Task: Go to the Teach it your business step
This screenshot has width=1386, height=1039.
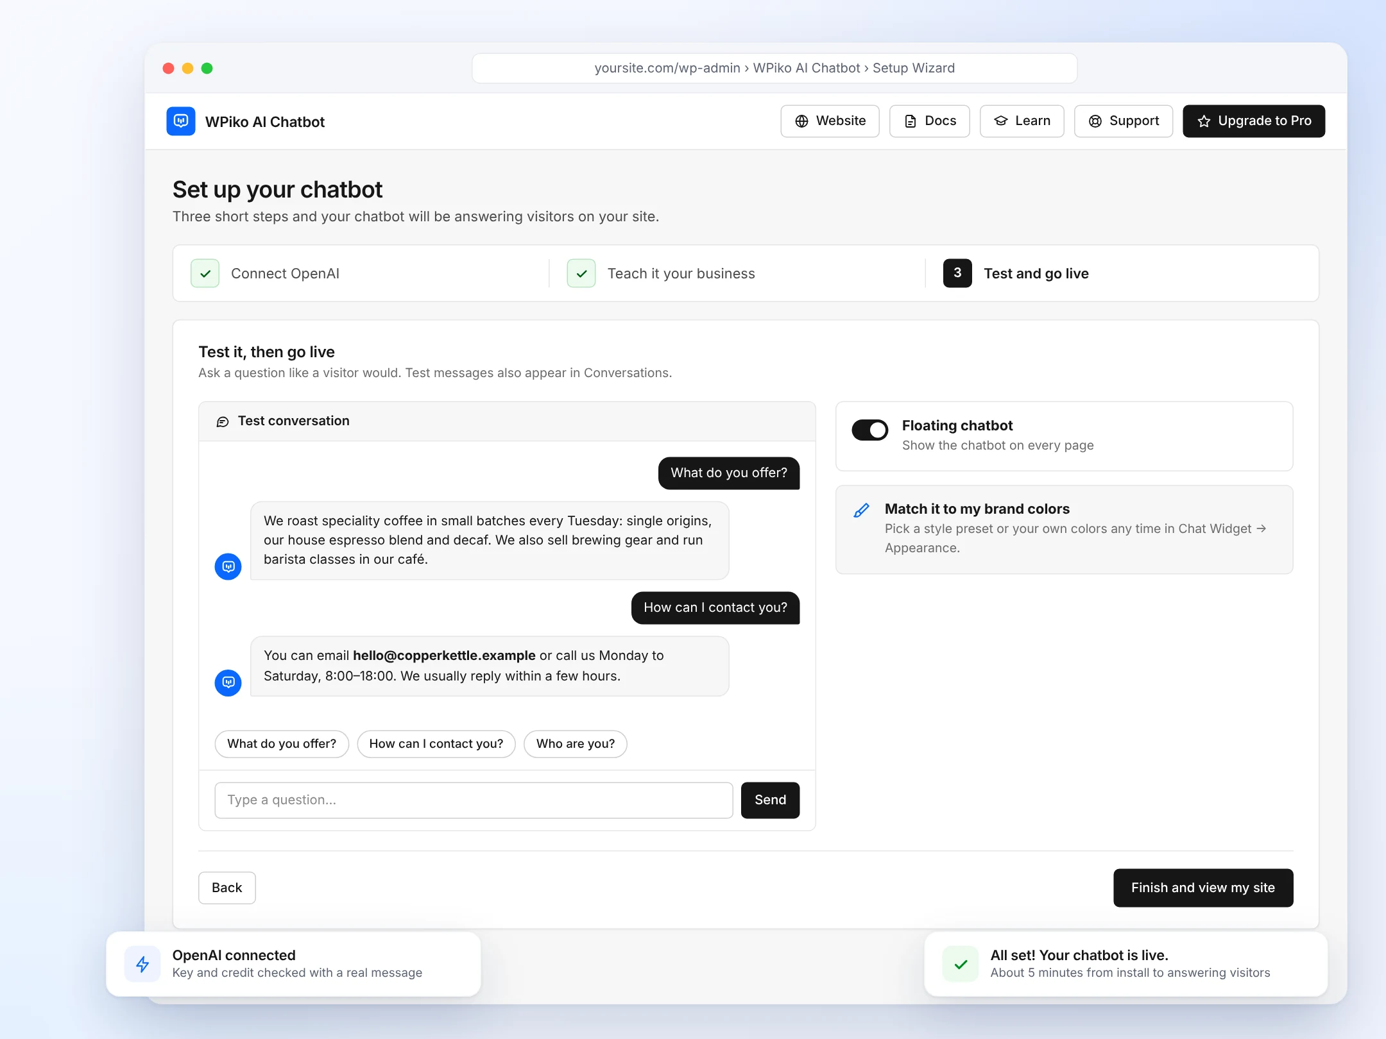Action: click(661, 273)
